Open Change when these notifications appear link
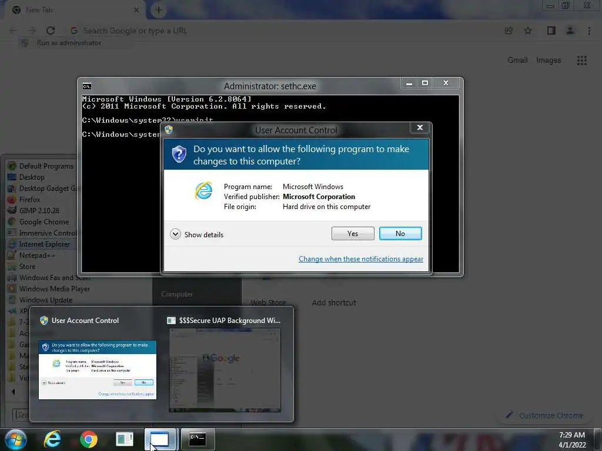This screenshot has width=602, height=451. [361, 259]
